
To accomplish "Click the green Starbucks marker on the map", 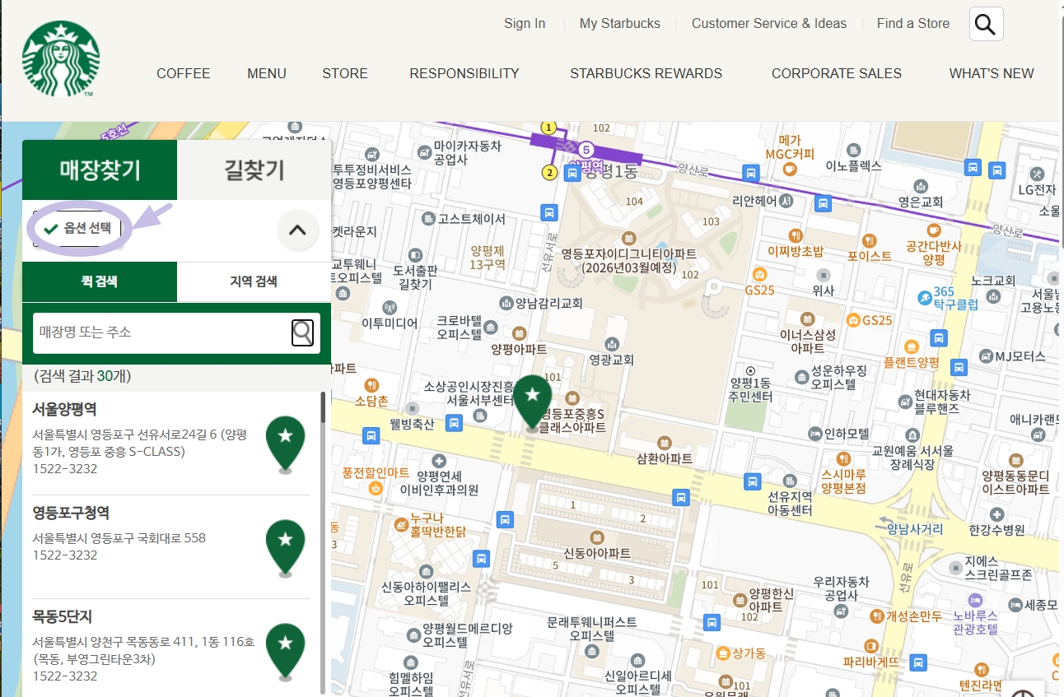I will coord(533,403).
